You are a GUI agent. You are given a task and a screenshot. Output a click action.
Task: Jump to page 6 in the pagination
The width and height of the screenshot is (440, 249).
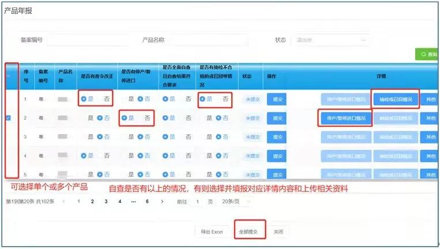[147, 202]
